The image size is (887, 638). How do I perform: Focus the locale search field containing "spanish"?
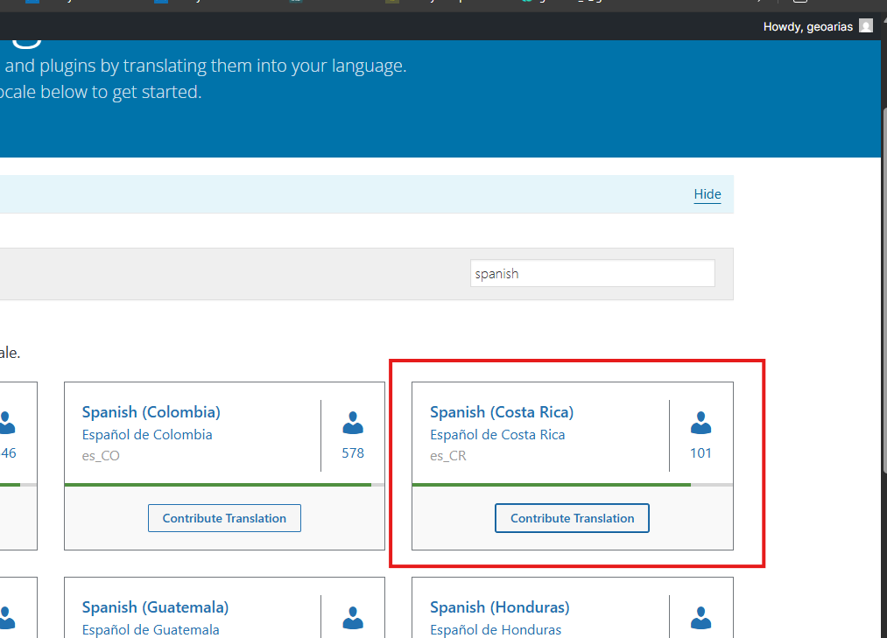[592, 274]
